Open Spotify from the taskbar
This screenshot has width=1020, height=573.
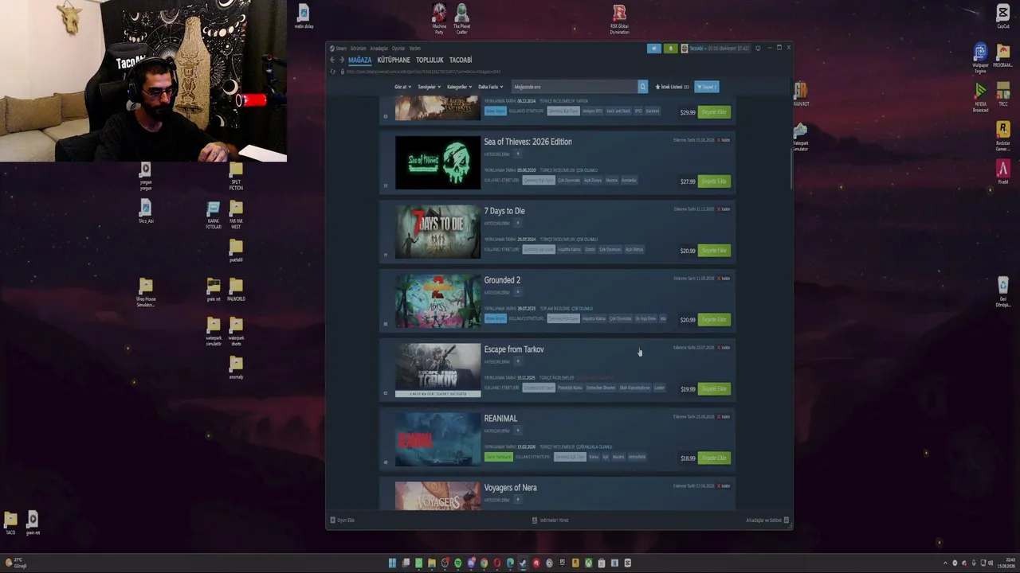point(458,563)
